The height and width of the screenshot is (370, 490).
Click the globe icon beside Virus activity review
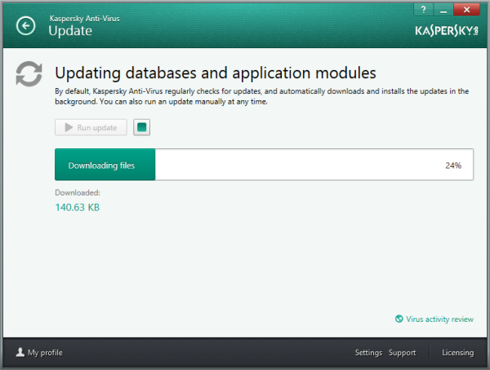click(x=399, y=319)
